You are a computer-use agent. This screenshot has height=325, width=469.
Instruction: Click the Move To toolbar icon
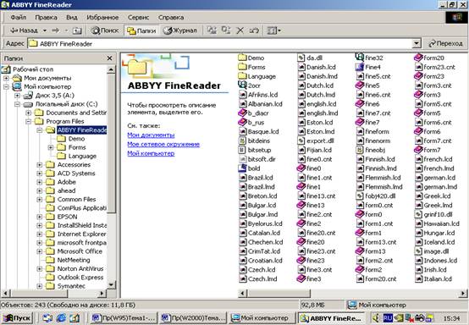(212, 30)
